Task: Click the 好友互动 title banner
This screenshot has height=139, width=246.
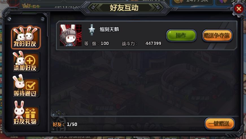Action: point(124,8)
